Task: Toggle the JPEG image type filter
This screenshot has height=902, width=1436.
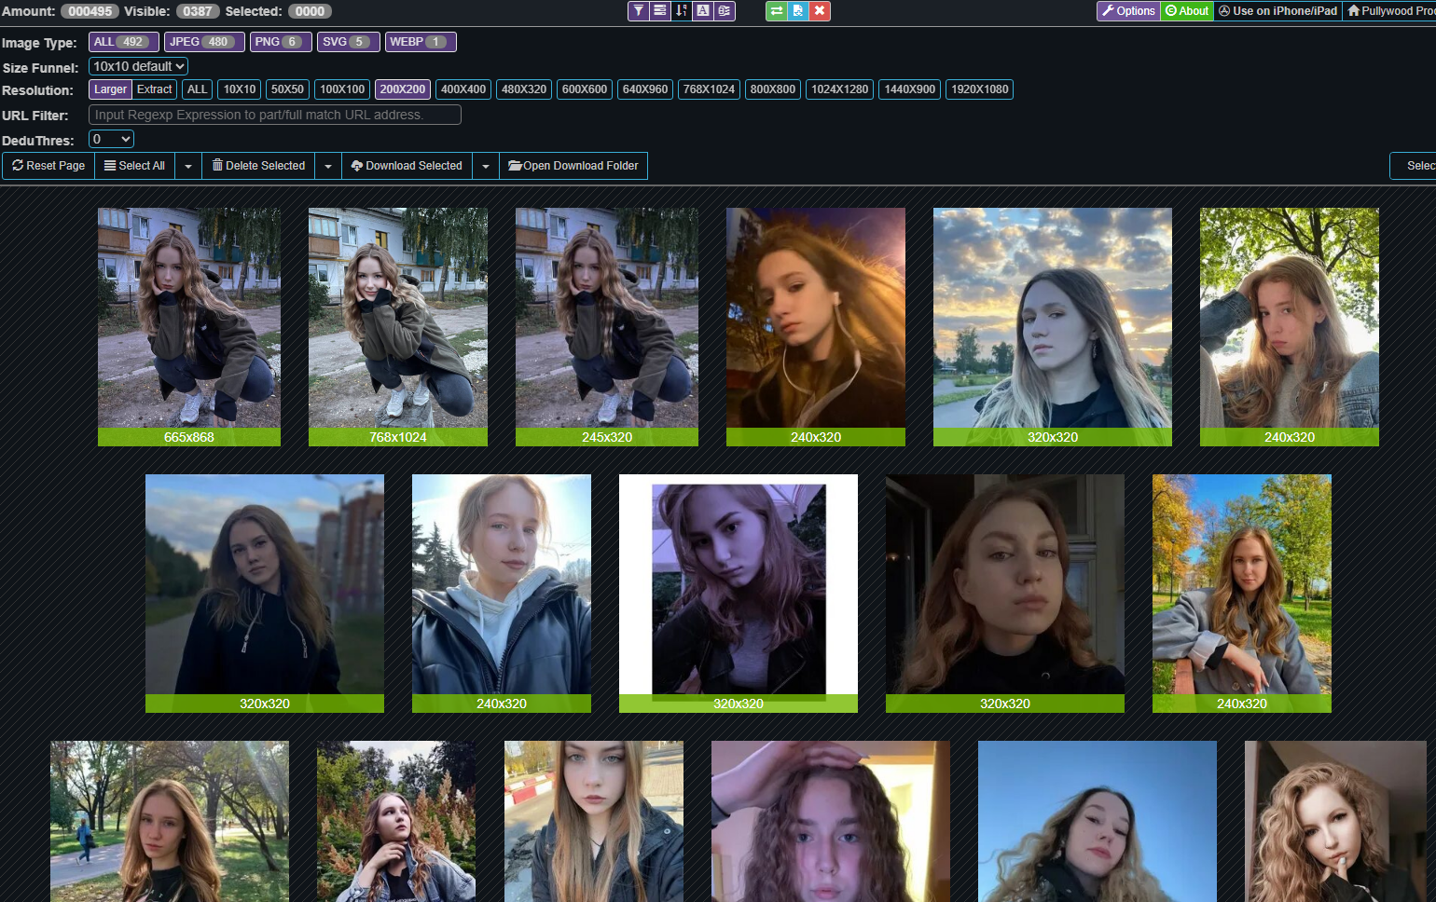Action: click(x=204, y=42)
